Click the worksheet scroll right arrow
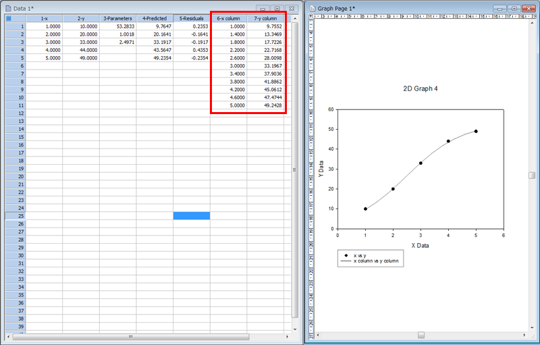This screenshot has width=540, height=345. point(288,336)
